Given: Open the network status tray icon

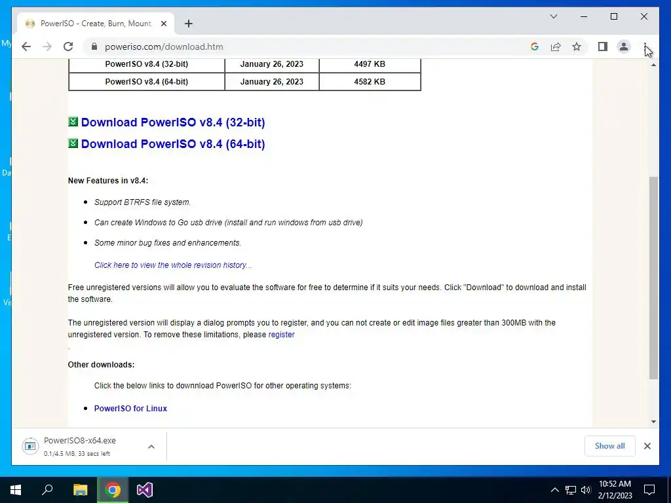Looking at the screenshot, I should click(571, 490).
